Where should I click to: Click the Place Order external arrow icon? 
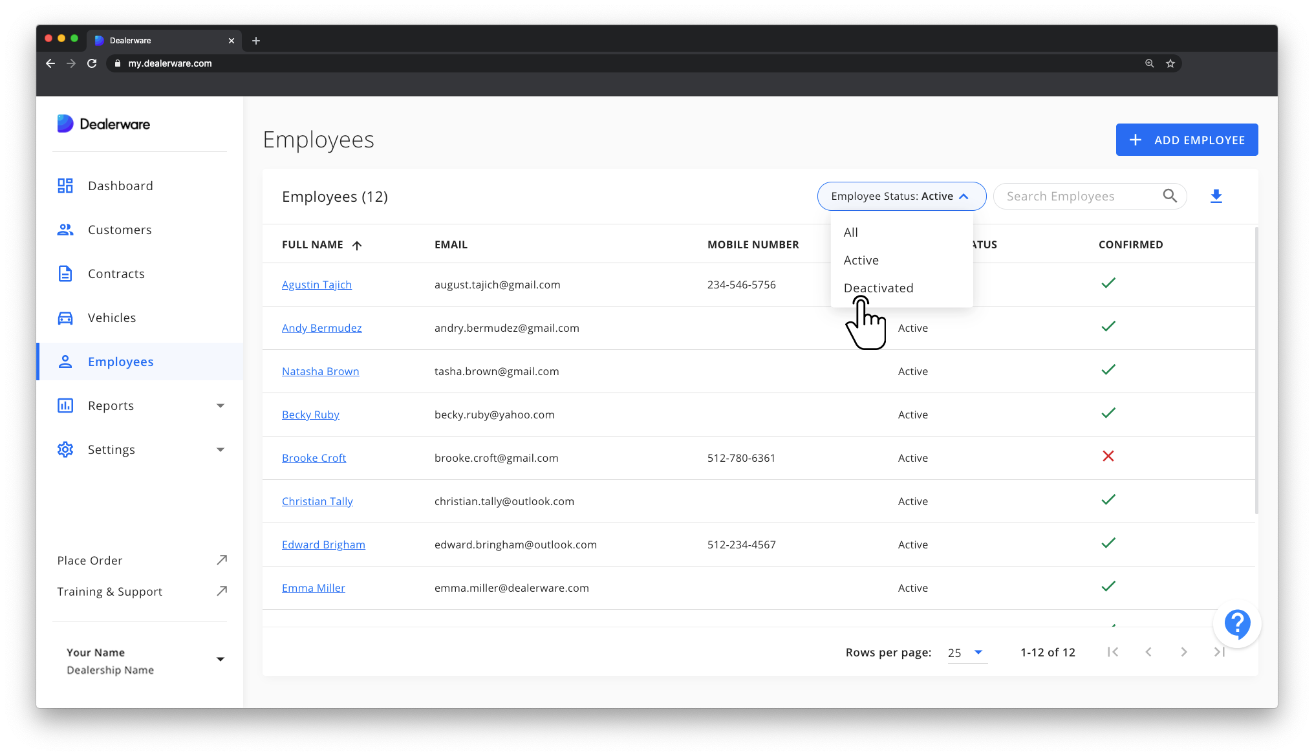222,560
